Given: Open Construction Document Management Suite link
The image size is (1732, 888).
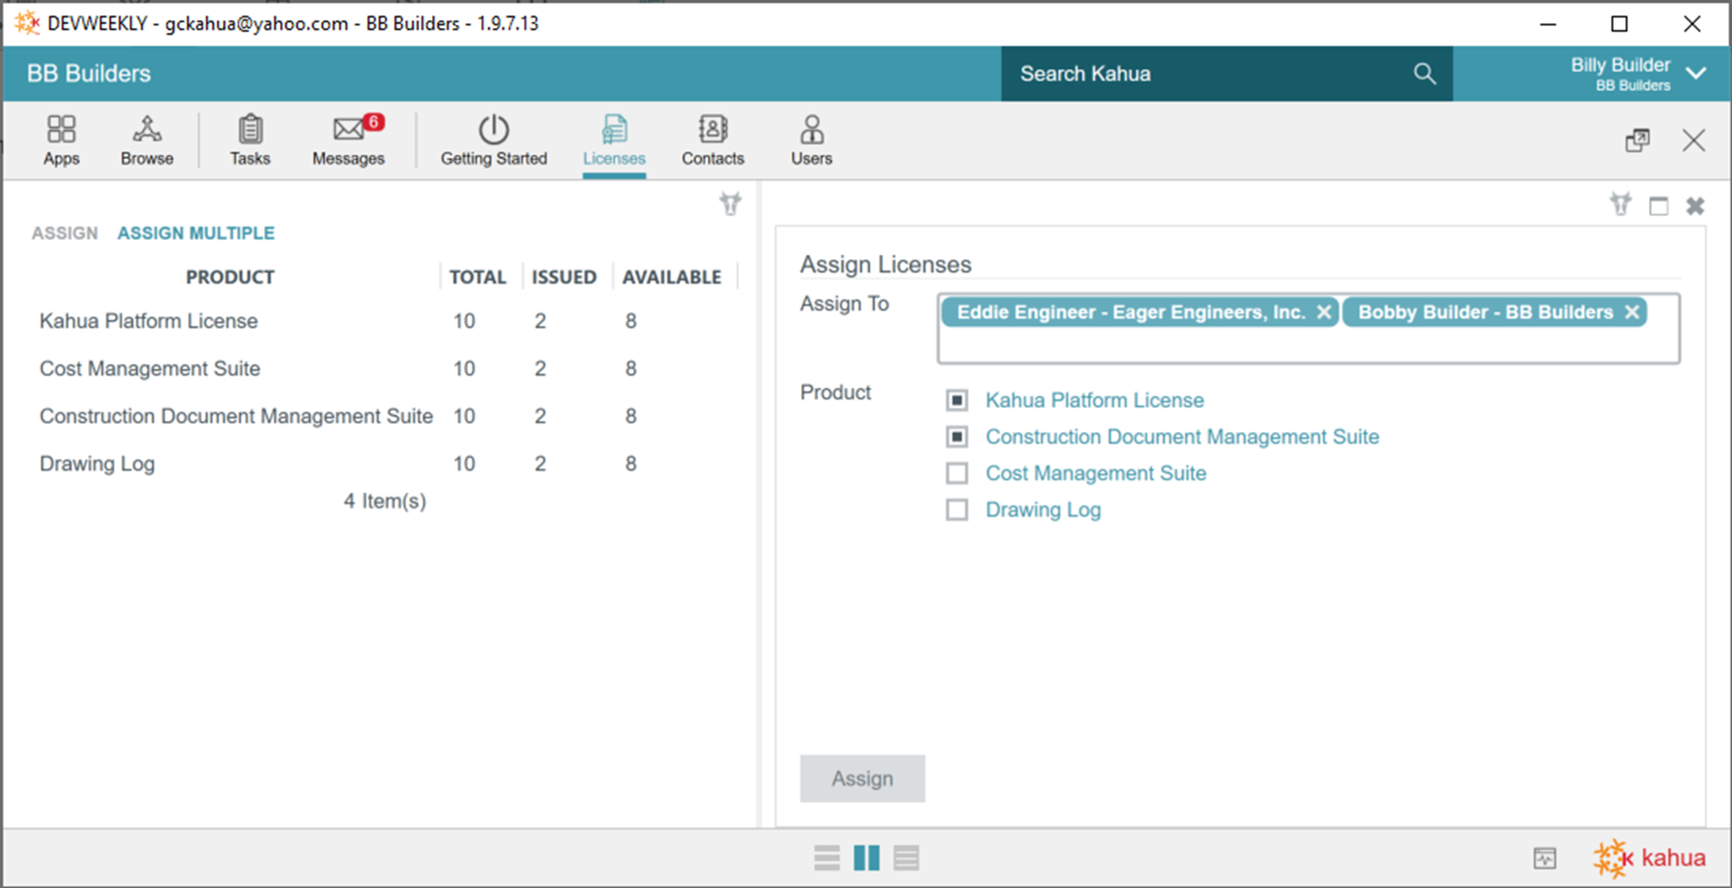Looking at the screenshot, I should tap(1181, 436).
